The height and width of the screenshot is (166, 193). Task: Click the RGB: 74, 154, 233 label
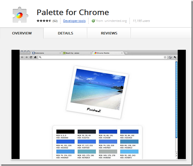(x=64, y=155)
